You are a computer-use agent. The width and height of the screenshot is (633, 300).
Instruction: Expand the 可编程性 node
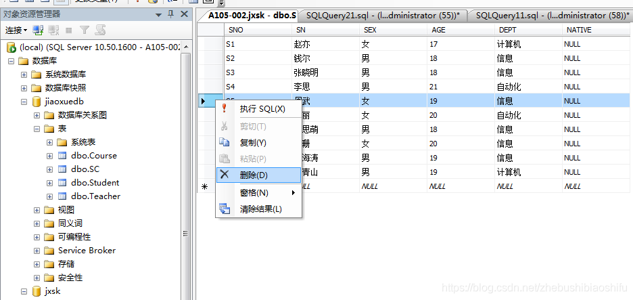[37, 237]
